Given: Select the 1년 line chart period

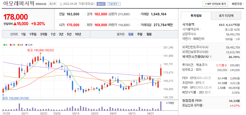Looking at the screenshot, I should pos(53,34).
